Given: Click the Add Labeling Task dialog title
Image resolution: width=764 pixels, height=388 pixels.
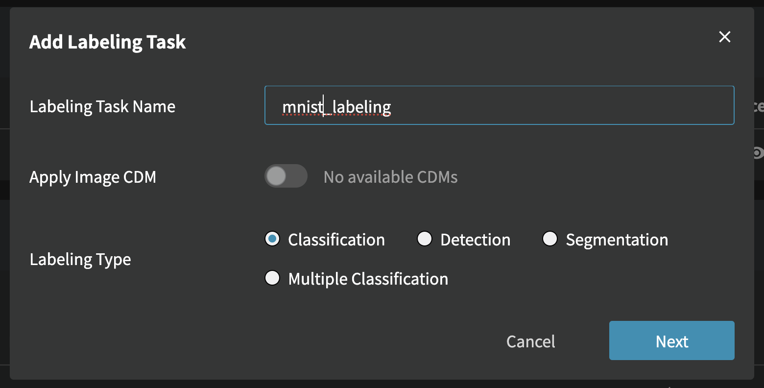Looking at the screenshot, I should 107,42.
